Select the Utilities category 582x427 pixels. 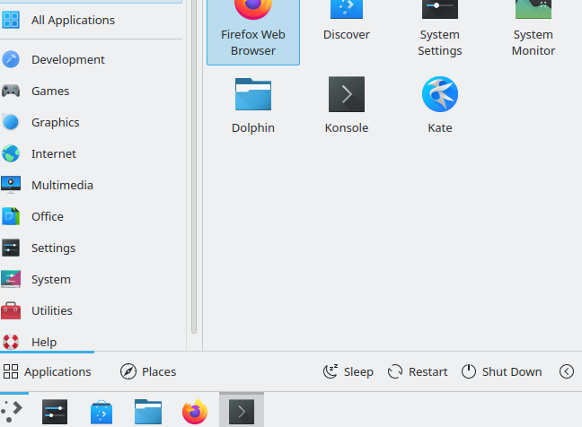91,310
